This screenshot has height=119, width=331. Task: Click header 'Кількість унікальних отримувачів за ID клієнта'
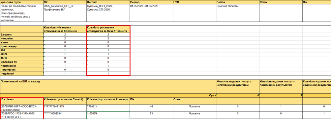pyautogui.click(x=65, y=29)
